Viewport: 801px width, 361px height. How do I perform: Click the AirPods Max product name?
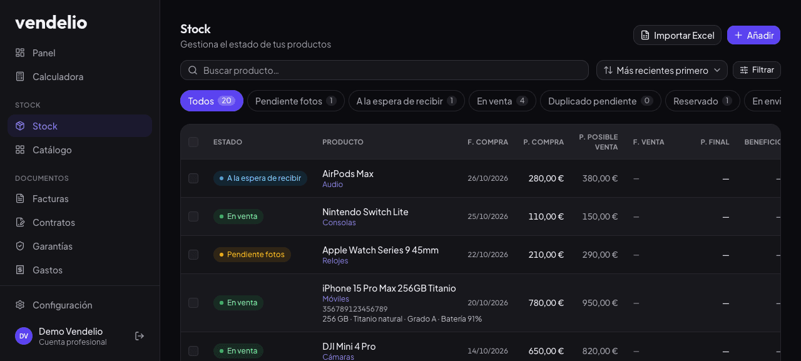[x=348, y=173]
